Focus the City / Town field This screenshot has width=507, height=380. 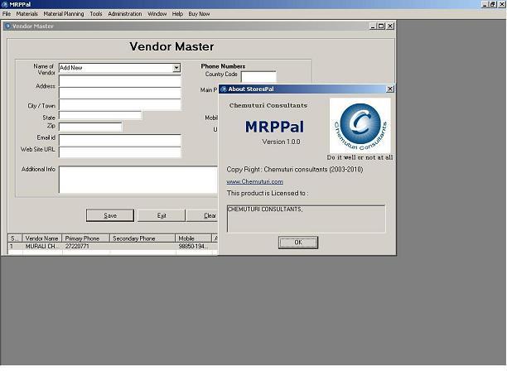tap(119, 105)
